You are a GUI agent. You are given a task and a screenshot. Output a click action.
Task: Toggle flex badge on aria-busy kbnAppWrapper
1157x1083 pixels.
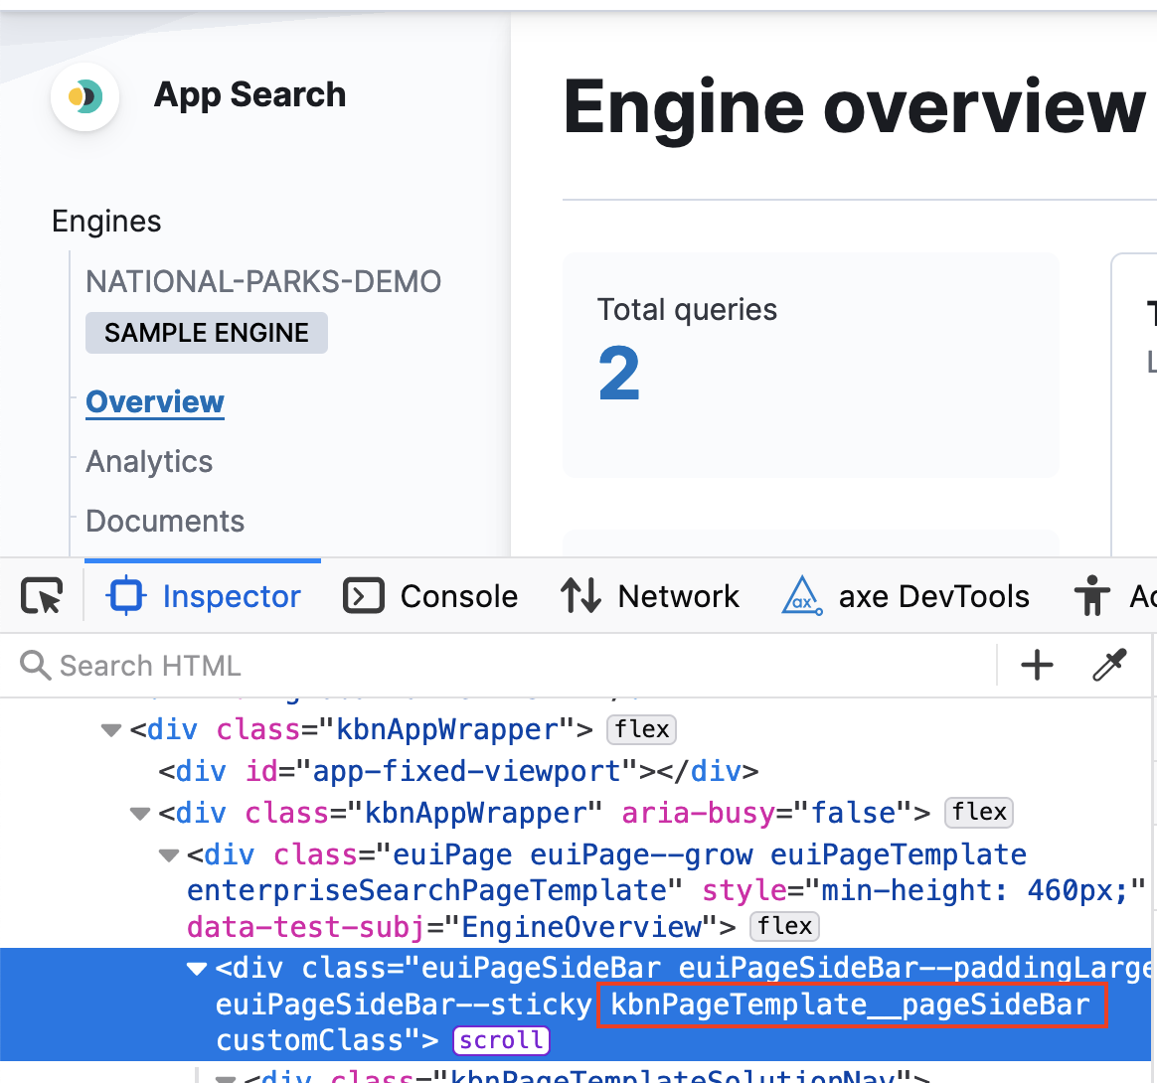tap(979, 813)
